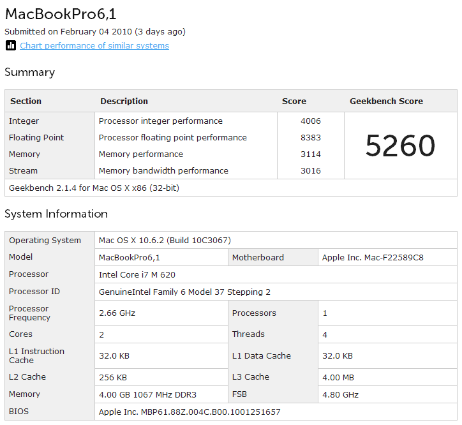Click the Mac OS X 10.6.2 operating system value

pyautogui.click(x=165, y=241)
